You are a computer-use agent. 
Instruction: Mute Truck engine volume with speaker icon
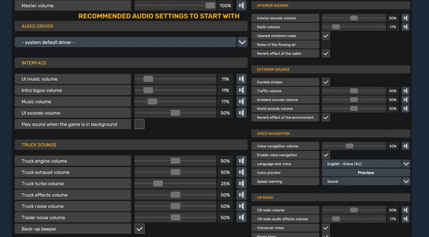241,161
